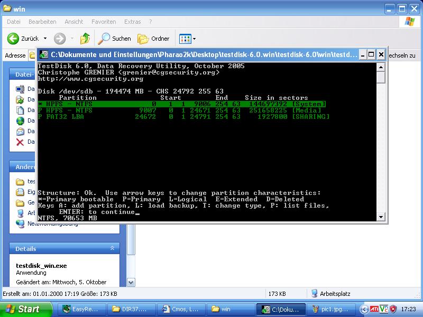
Task: Open the Bearbeiten menu
Action: tap(42, 22)
